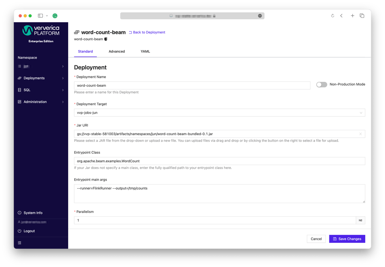Click the Entrypoint main args text area

(219, 194)
